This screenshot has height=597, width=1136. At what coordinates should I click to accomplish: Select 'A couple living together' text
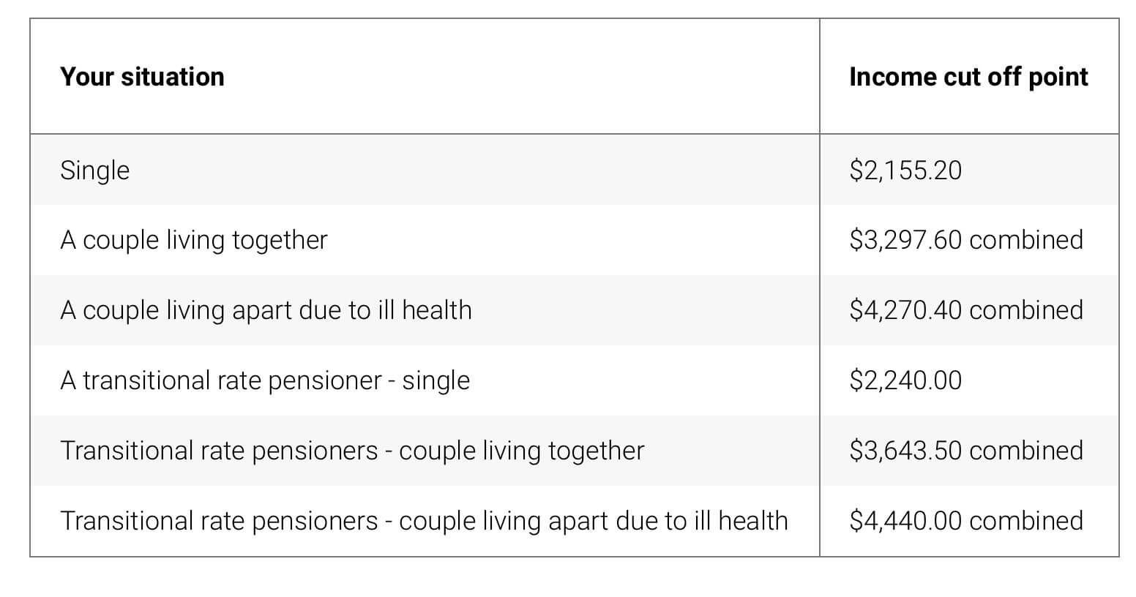coord(194,241)
